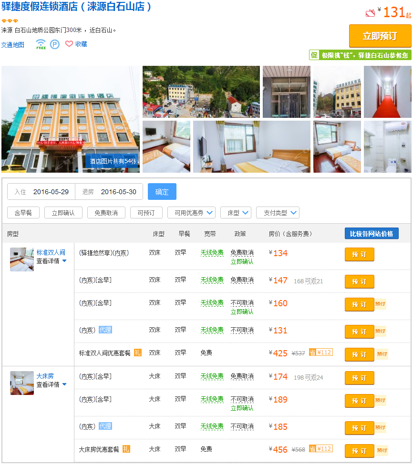Screen dimensions: 413x467
Task: Open the main hotel exterior photo
Action: coord(70,119)
